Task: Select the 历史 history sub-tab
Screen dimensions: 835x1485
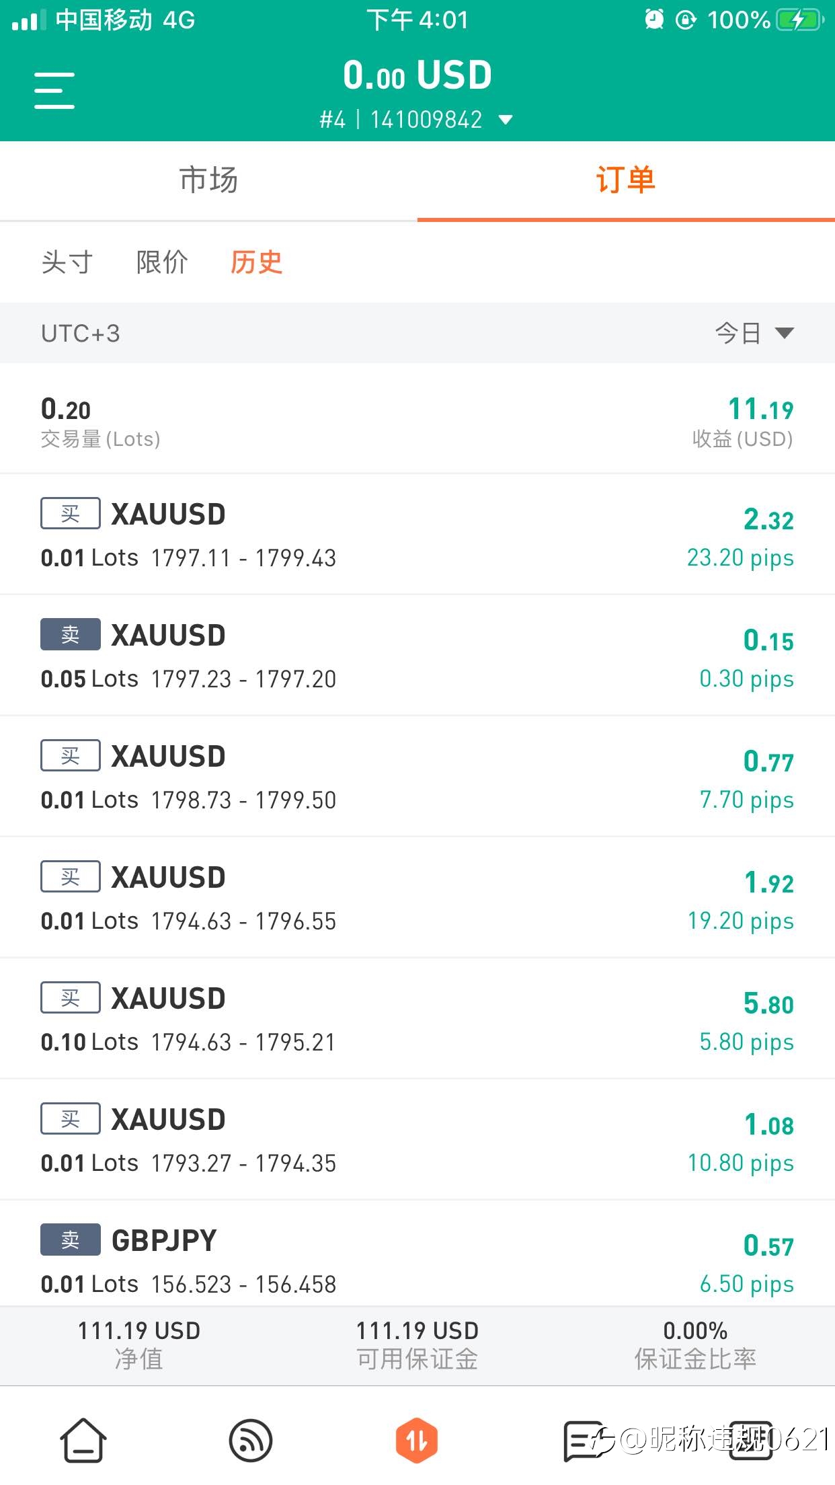Action: pyautogui.click(x=257, y=262)
